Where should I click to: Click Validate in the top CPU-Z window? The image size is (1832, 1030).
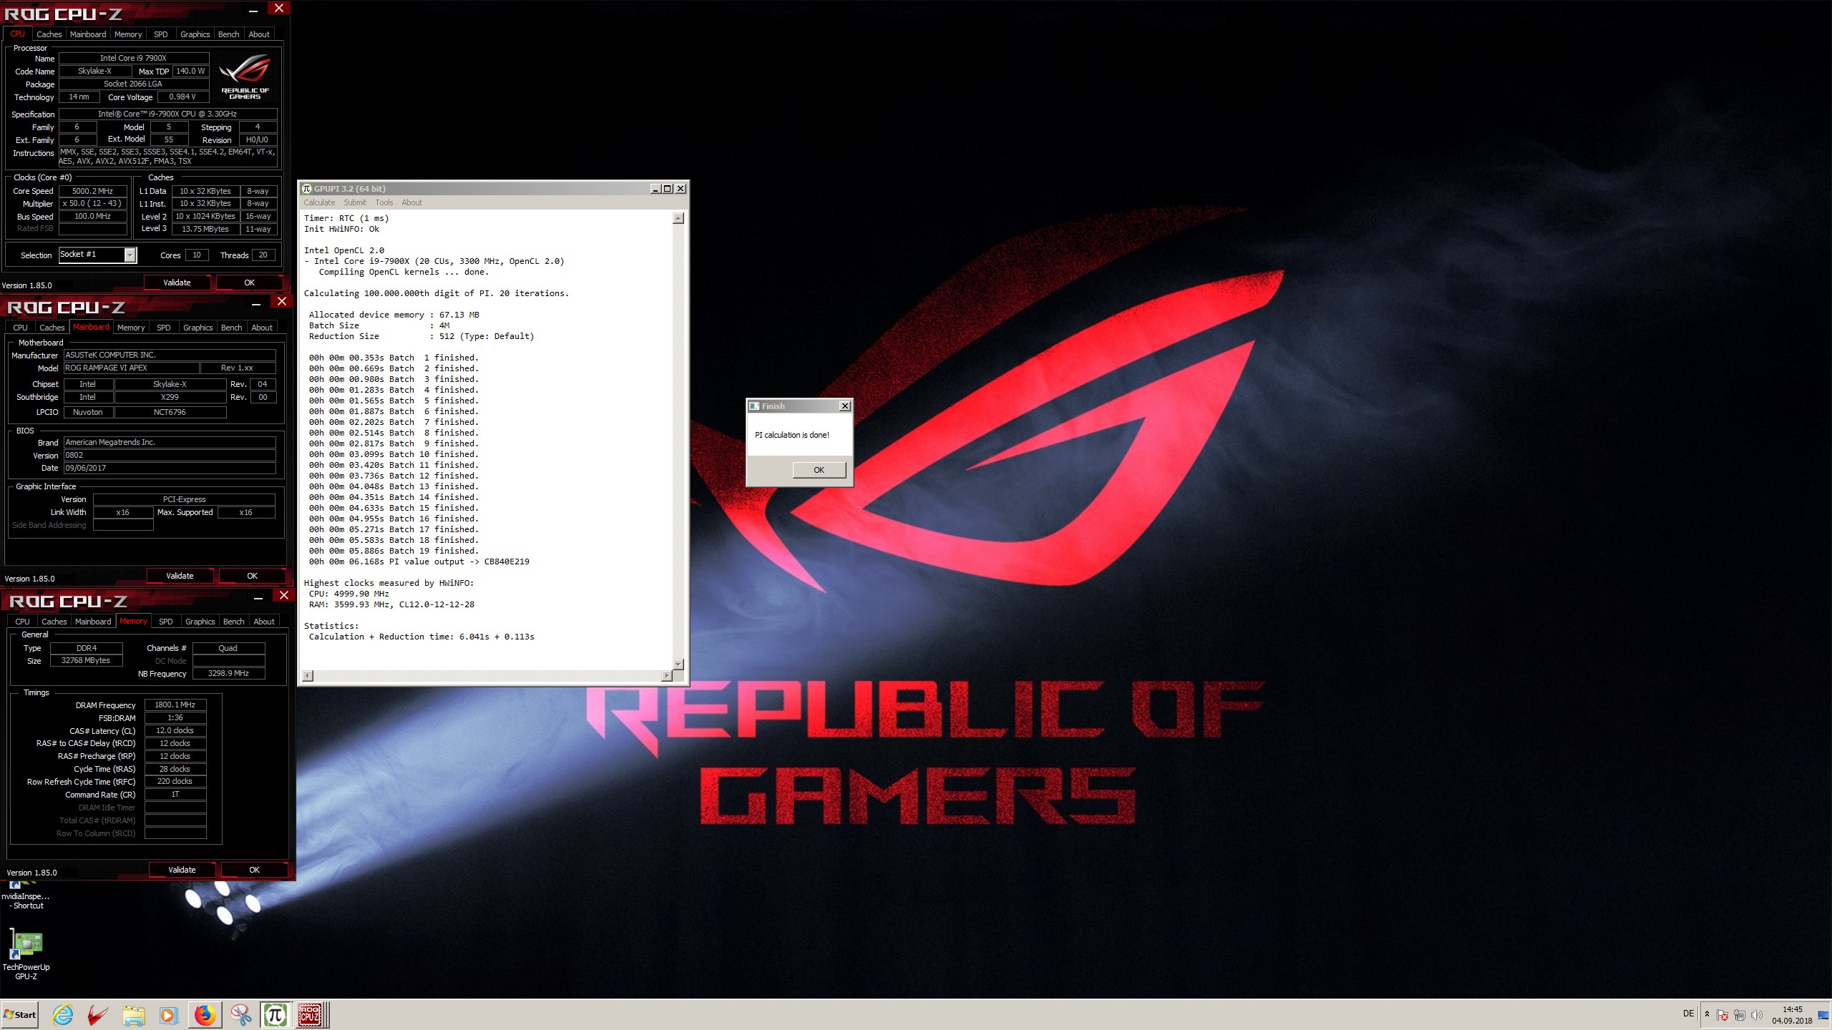coord(177,283)
